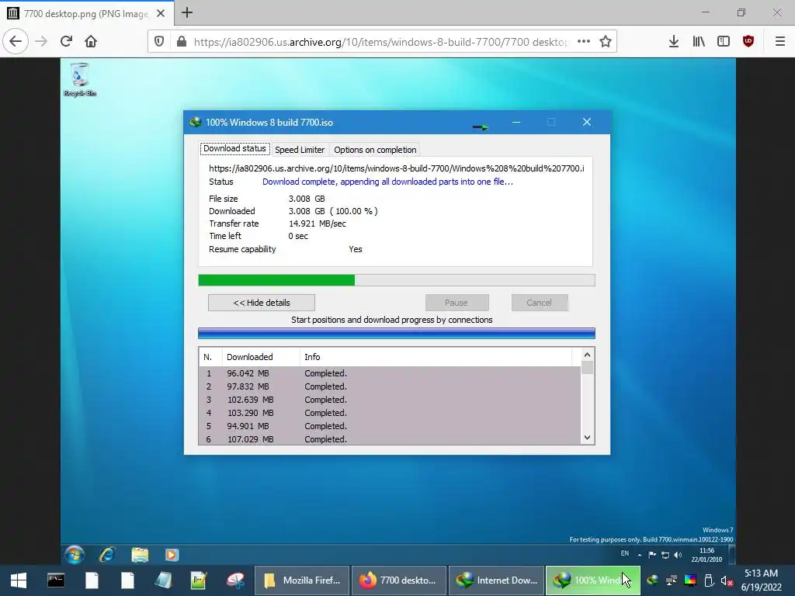Select connection row with 94.901 MB
Viewport: 795px width, 596px height.
pos(390,426)
